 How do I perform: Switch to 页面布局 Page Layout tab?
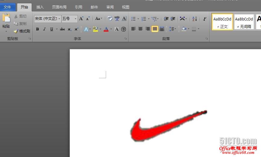click(x=59, y=7)
